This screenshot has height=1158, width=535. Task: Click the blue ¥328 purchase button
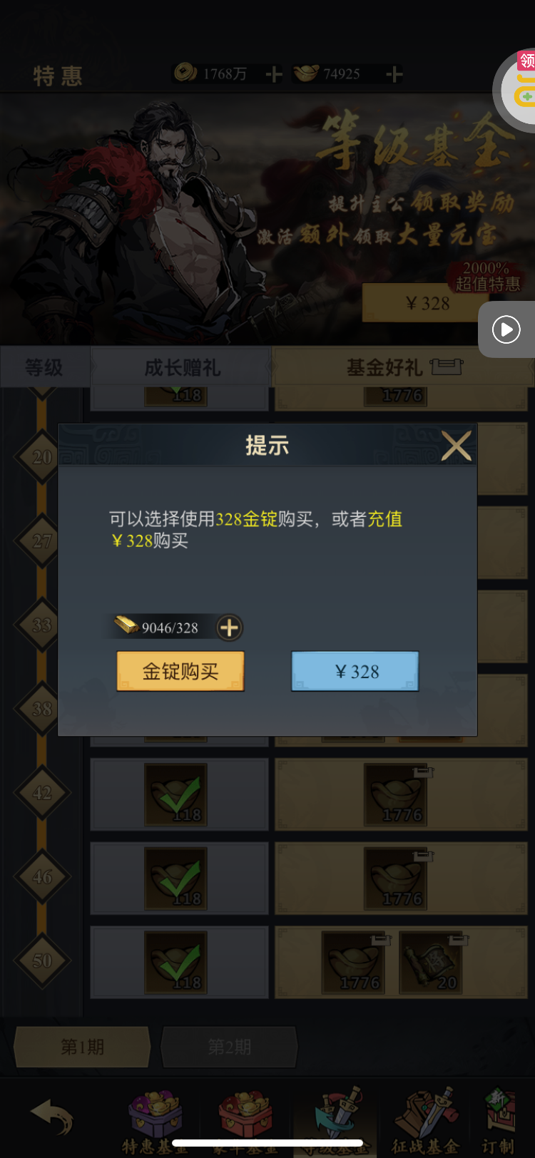click(x=355, y=671)
